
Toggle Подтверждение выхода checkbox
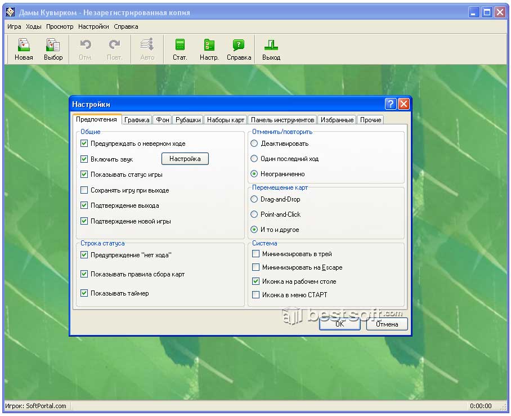pos(84,205)
